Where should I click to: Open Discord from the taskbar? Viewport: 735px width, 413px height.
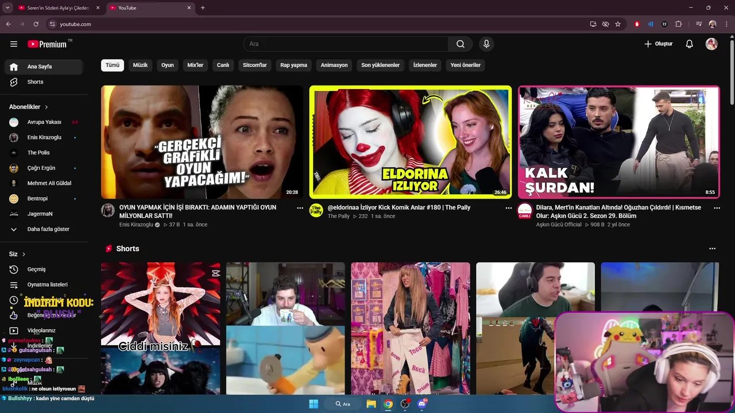click(x=423, y=404)
